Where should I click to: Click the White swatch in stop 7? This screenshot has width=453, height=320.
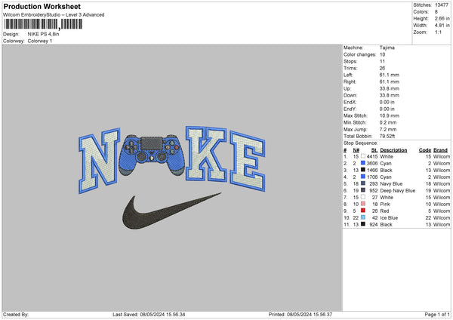363,197
